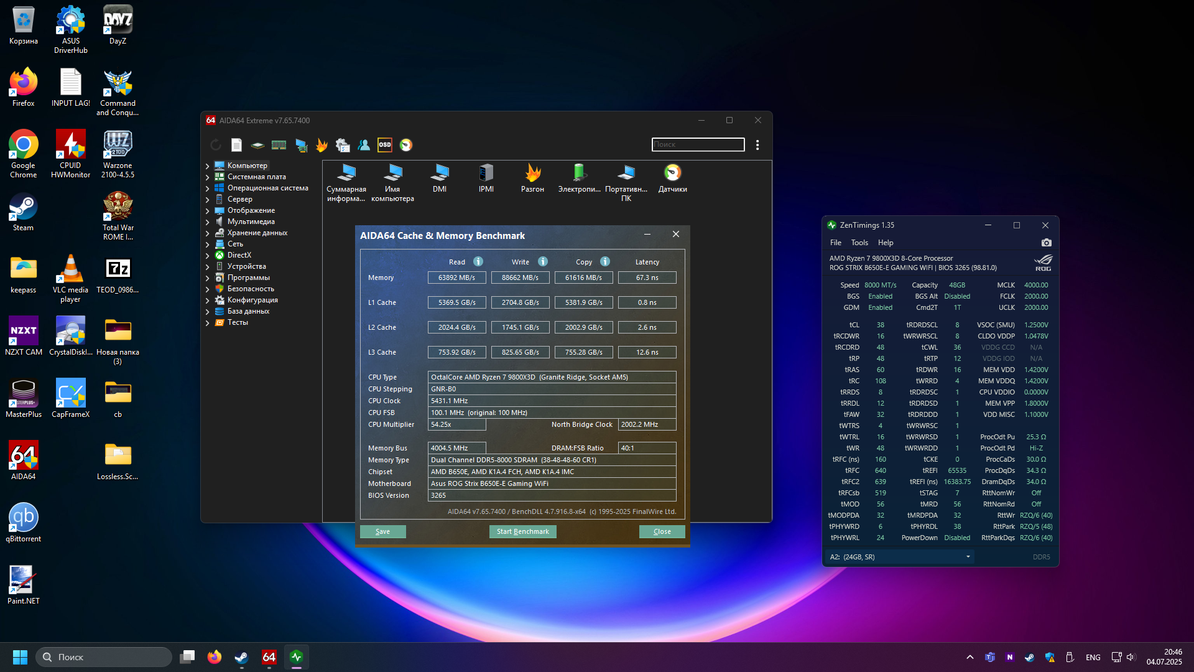
Task: Open the A2 (24GB, SR) module dropdown
Action: point(900,557)
